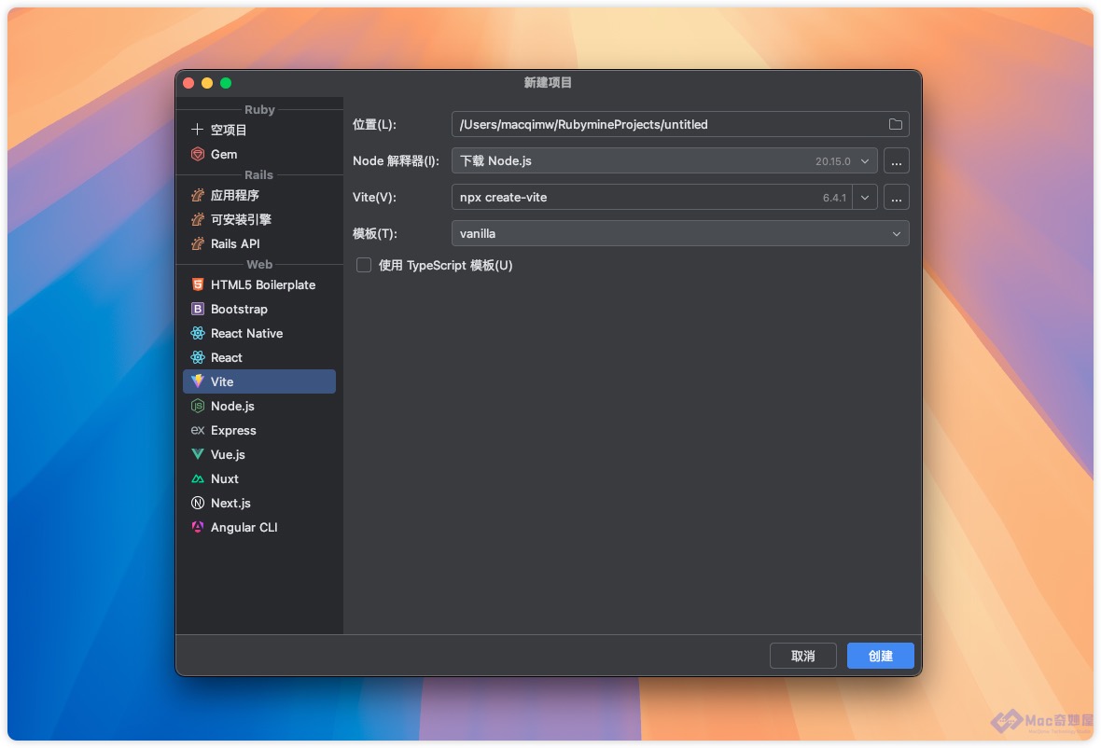Click the React Native atom icon
The width and height of the screenshot is (1101, 748).
click(198, 333)
